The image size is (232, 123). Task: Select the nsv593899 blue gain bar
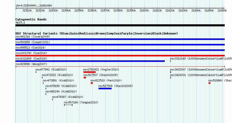120,45
